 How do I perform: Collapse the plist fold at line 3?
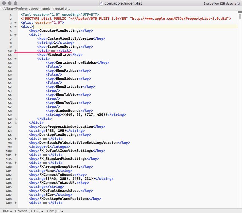click(15, 23)
